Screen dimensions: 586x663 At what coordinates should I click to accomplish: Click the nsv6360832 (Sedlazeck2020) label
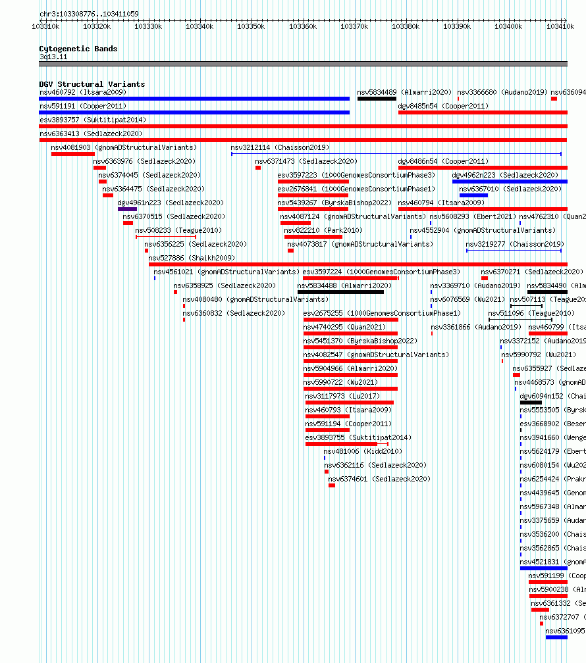tap(234, 313)
